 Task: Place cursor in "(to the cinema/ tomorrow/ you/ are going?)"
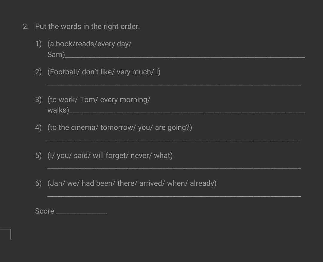tap(120, 128)
